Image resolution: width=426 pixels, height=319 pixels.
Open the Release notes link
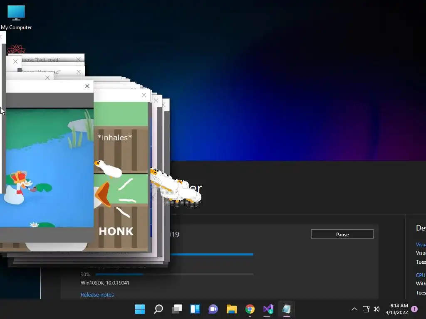(x=97, y=294)
